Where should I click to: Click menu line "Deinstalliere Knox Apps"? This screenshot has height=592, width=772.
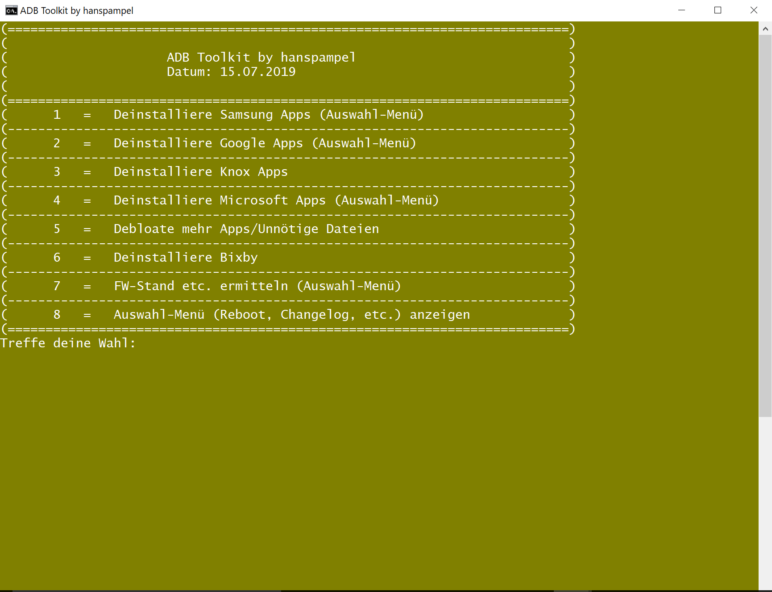[201, 172]
